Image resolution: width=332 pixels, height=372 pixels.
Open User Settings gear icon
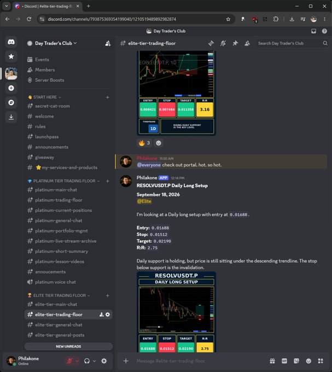[x=104, y=361]
